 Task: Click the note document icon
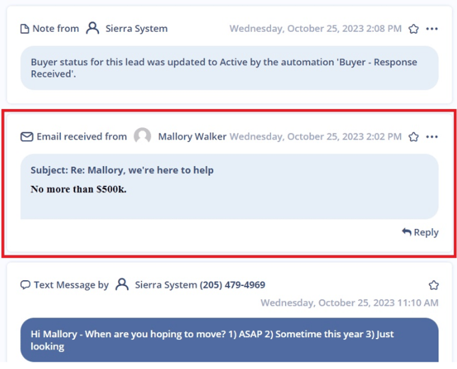click(25, 29)
